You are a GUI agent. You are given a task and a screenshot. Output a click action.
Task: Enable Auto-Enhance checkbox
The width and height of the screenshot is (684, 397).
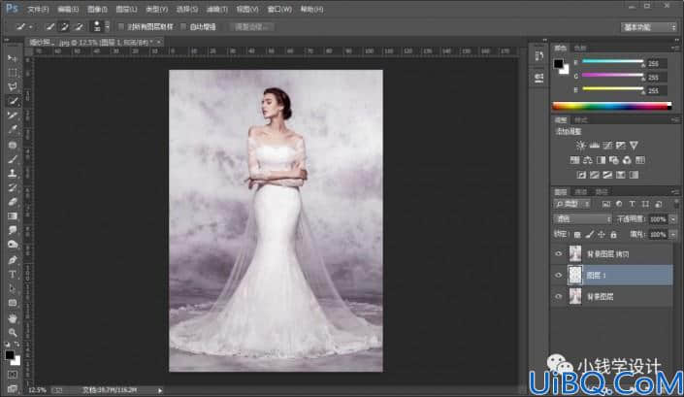pyautogui.click(x=183, y=26)
